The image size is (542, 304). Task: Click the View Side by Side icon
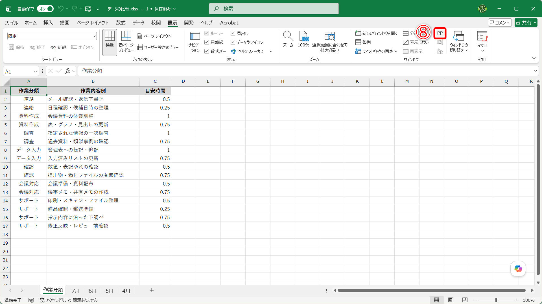coord(440,33)
